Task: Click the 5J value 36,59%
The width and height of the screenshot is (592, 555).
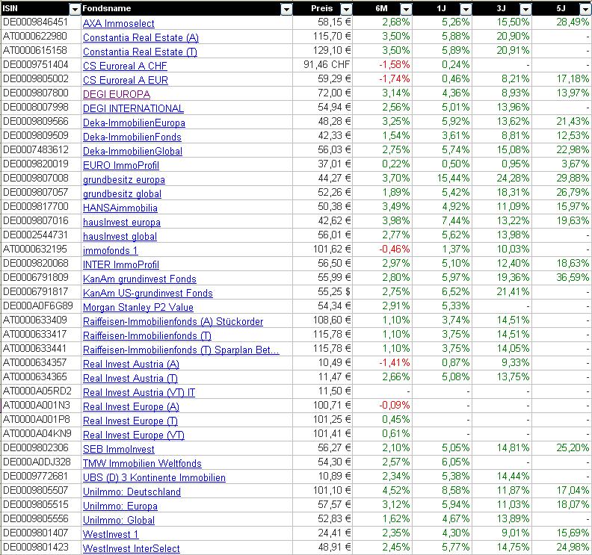Action: 573,278
